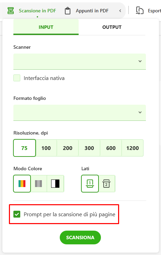Choose single-sided scanning icon

90,184
